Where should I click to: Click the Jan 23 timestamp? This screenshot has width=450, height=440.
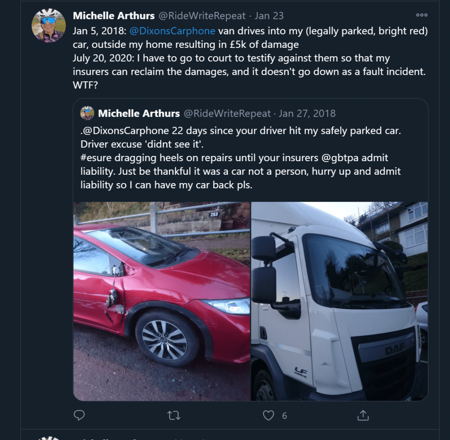tap(269, 16)
